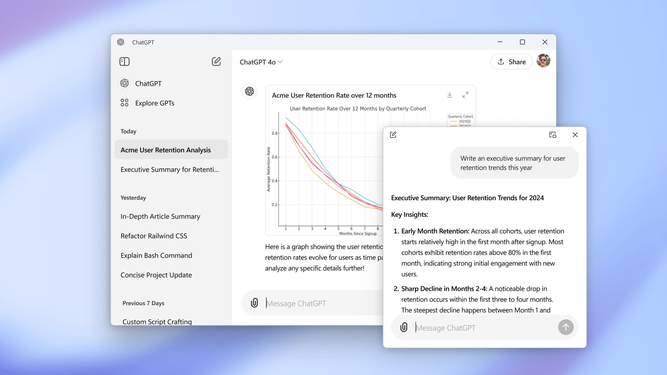The height and width of the screenshot is (375, 667).
Task: Click the Explore GPTs grid icon
Action: click(124, 102)
